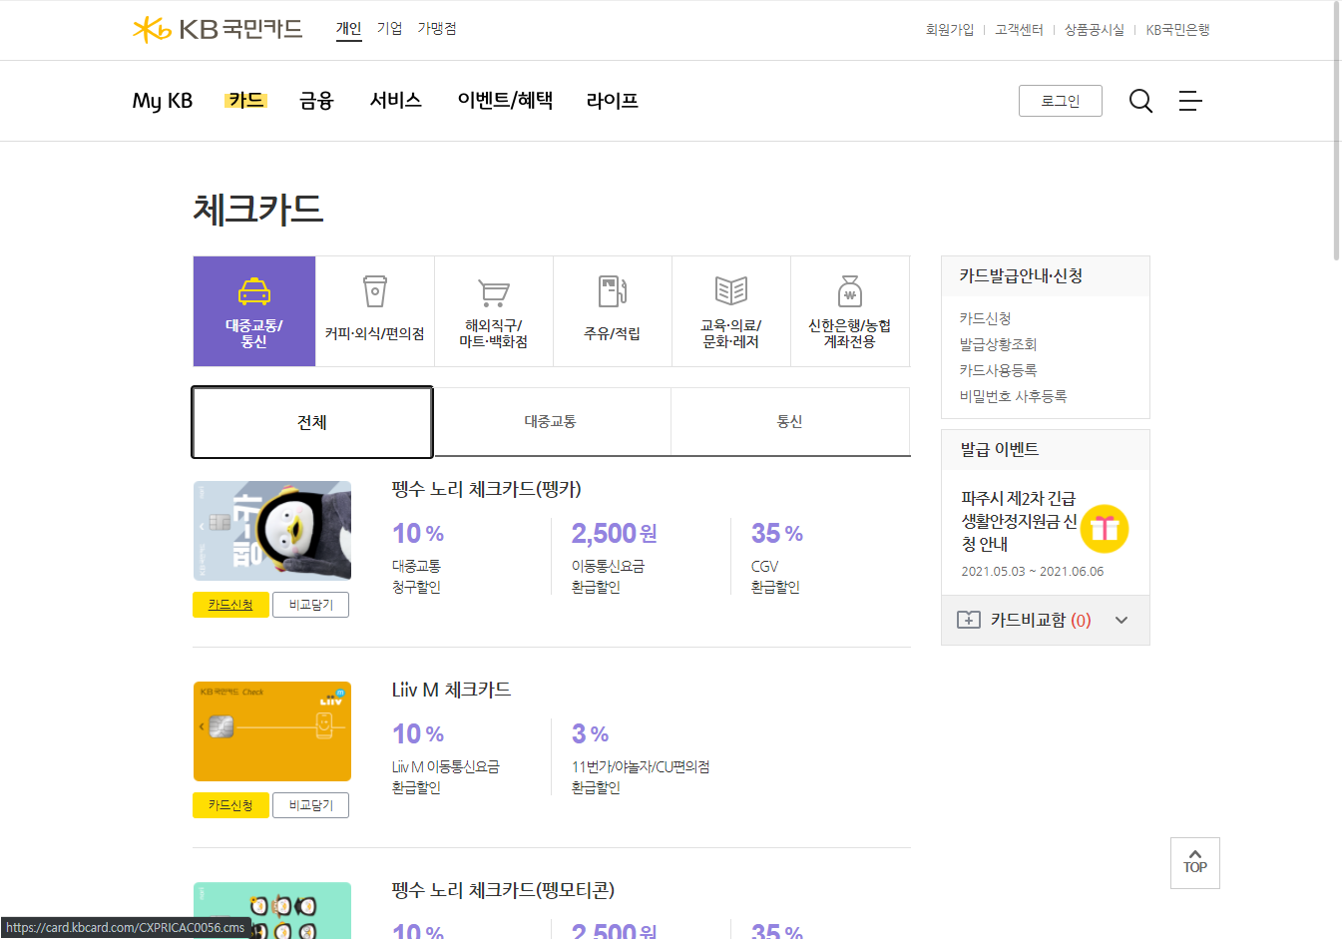Open 고객센터 link
The height and width of the screenshot is (939, 1342).
point(1019,30)
